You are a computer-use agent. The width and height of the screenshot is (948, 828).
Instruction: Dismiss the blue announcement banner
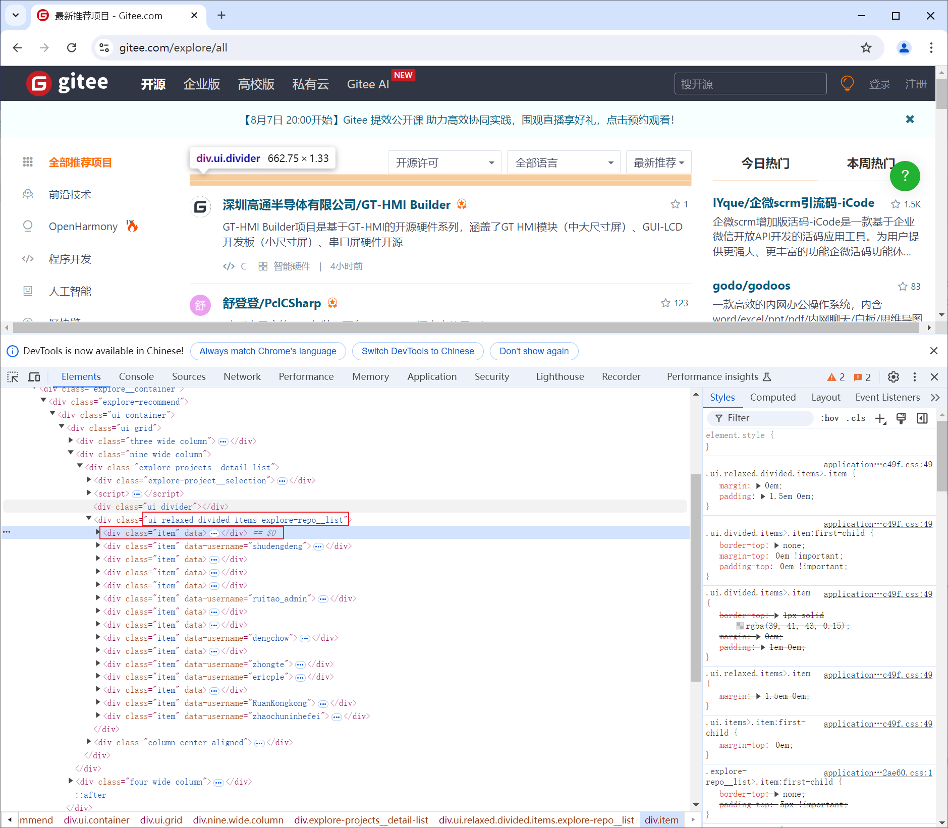910,119
